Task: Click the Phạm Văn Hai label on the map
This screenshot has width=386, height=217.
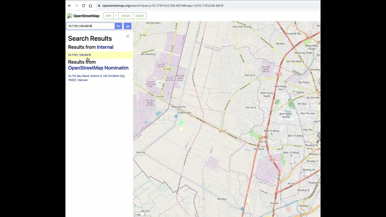Action: click(x=179, y=107)
